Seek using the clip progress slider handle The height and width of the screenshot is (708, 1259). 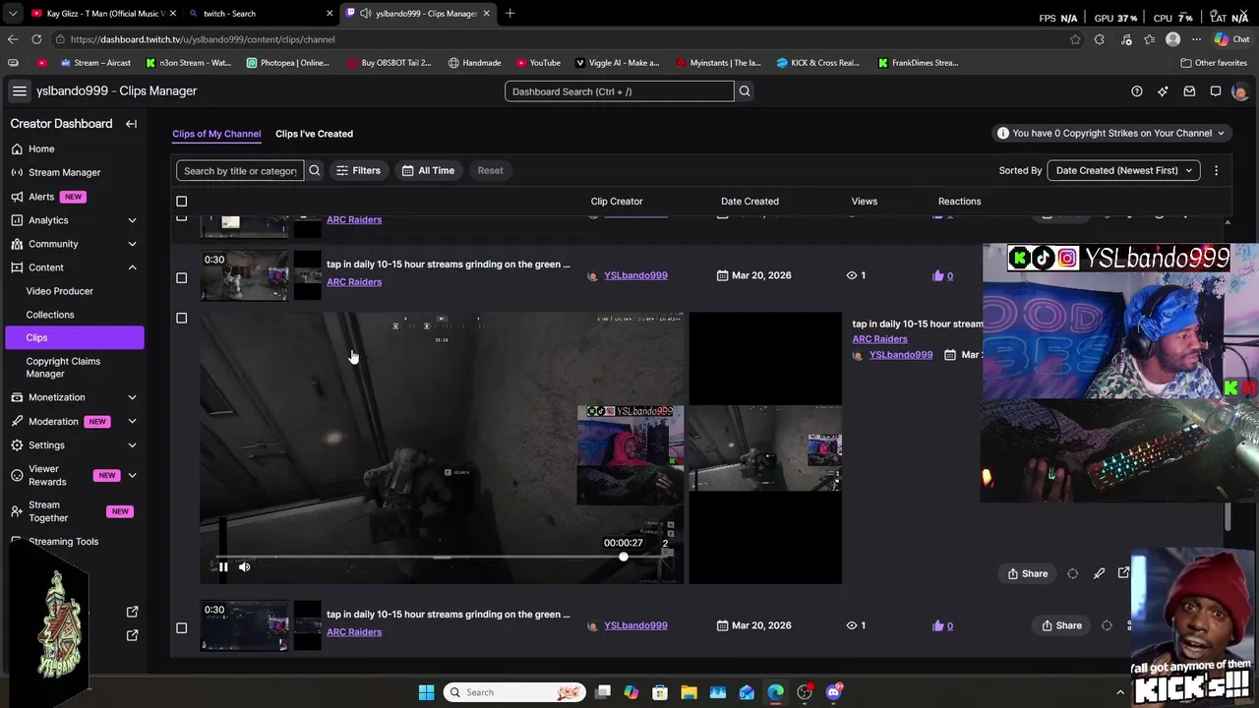point(623,557)
